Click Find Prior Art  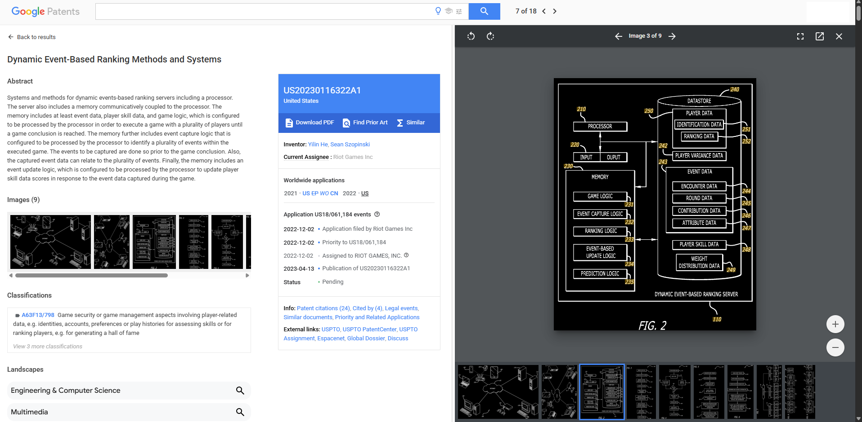[365, 123]
